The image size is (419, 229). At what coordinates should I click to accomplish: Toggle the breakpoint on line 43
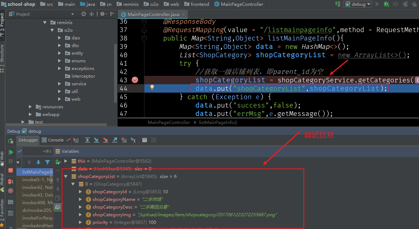click(x=135, y=80)
